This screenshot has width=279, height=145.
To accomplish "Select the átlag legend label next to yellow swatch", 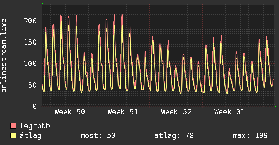I will (x=30, y=136).
